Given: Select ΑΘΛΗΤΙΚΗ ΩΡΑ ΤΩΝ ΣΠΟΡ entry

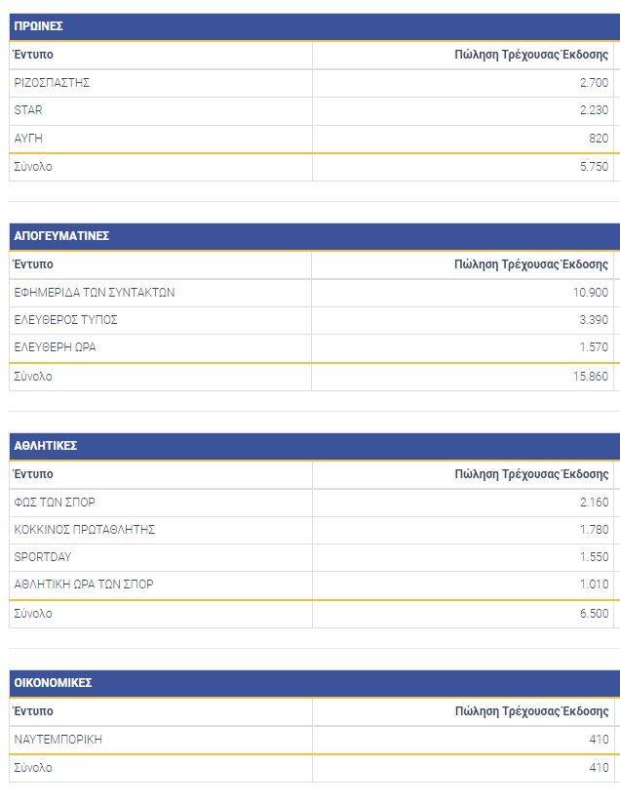Looking at the screenshot, I should click(84, 584).
